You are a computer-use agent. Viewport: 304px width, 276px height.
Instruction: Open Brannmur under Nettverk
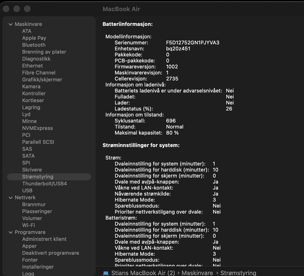pos(34,204)
